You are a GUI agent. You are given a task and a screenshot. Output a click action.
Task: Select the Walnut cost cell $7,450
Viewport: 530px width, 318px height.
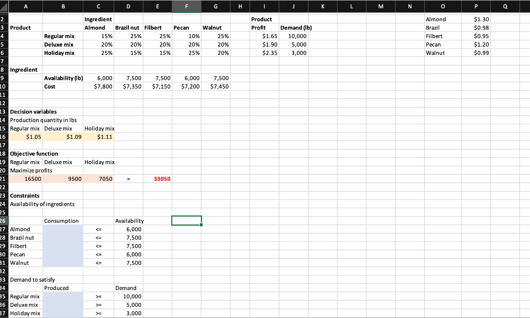[216, 86]
